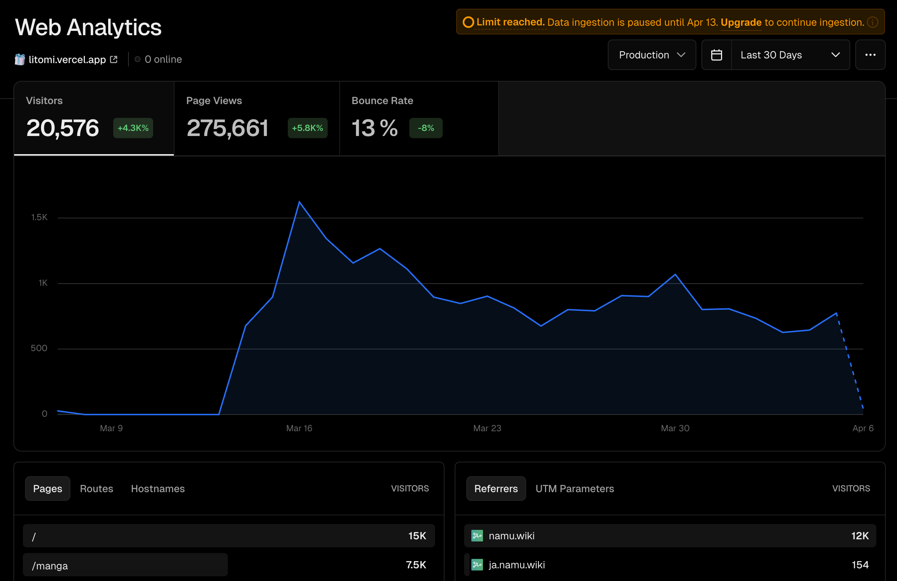Click the calendar date picker icon
This screenshot has width=897, height=581.
coord(716,55)
